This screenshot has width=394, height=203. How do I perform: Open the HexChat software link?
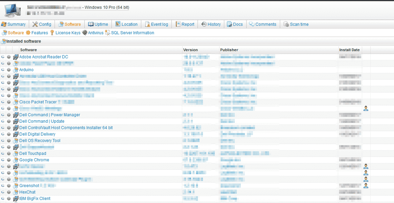coord(27,192)
